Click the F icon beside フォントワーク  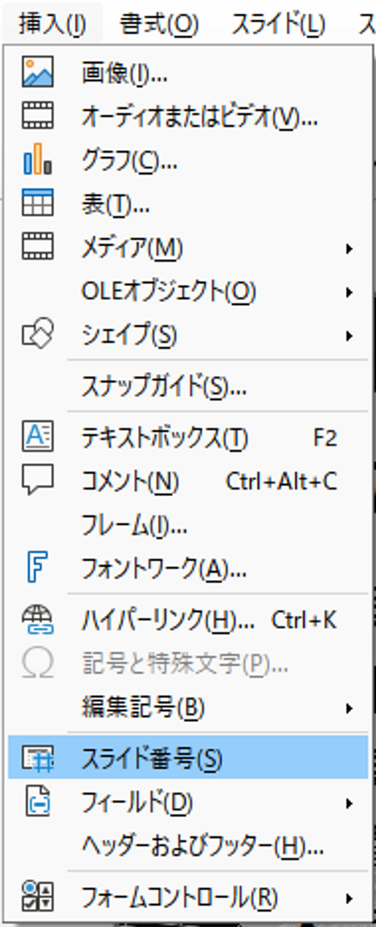[38, 568]
